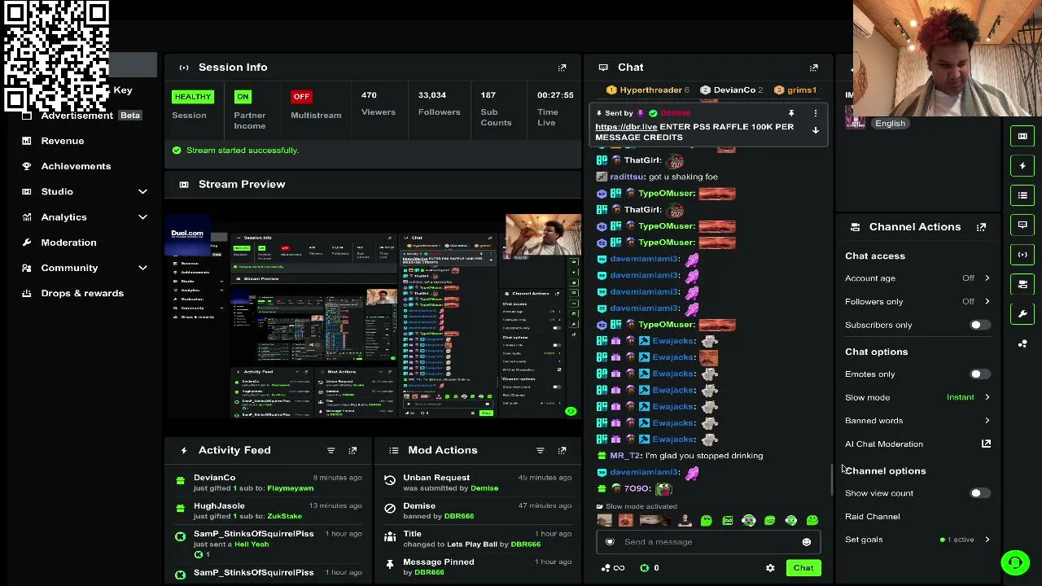Pop out the Channel Actions panel
The height and width of the screenshot is (586, 1042).
(x=981, y=227)
